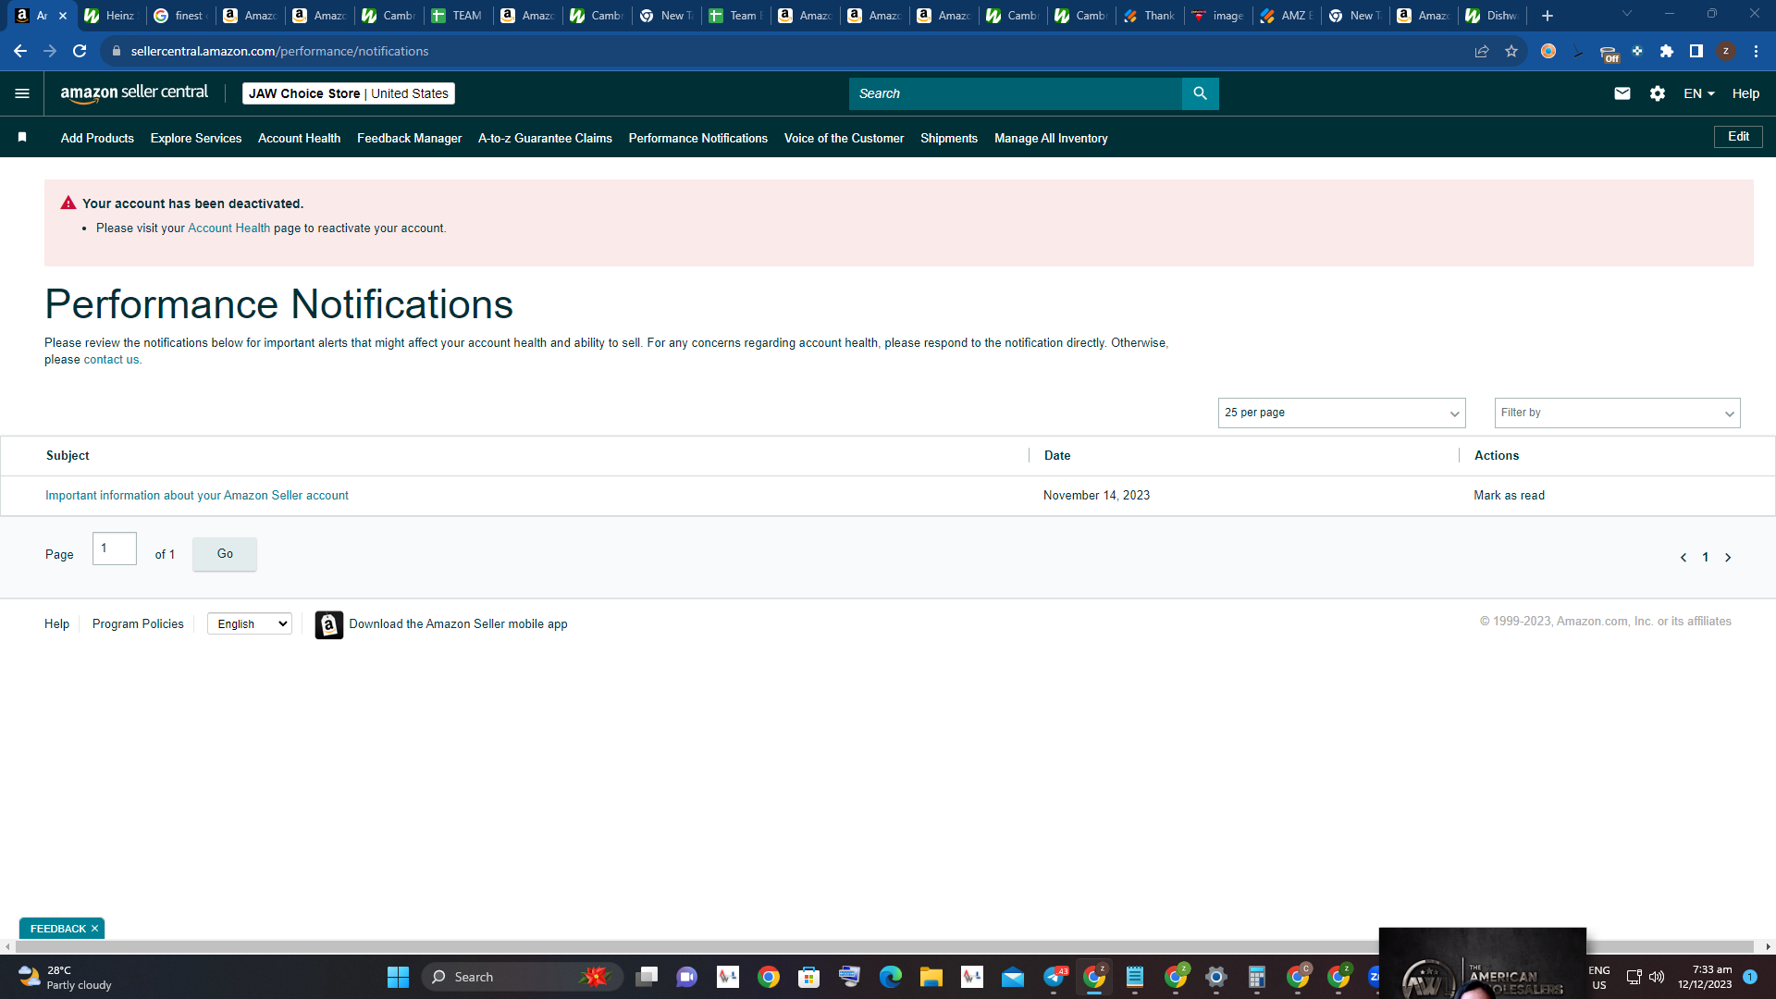The height and width of the screenshot is (999, 1776).
Task: Go to the next page with the right arrow
Action: pos(1728,558)
